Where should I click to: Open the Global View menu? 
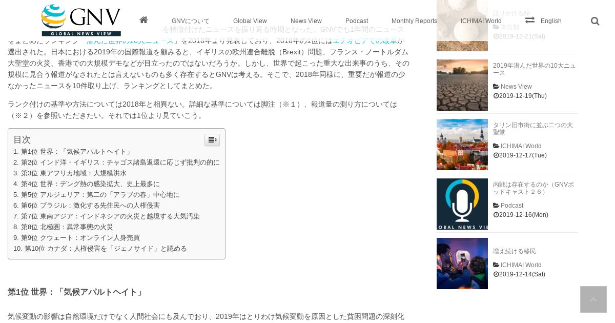(250, 21)
